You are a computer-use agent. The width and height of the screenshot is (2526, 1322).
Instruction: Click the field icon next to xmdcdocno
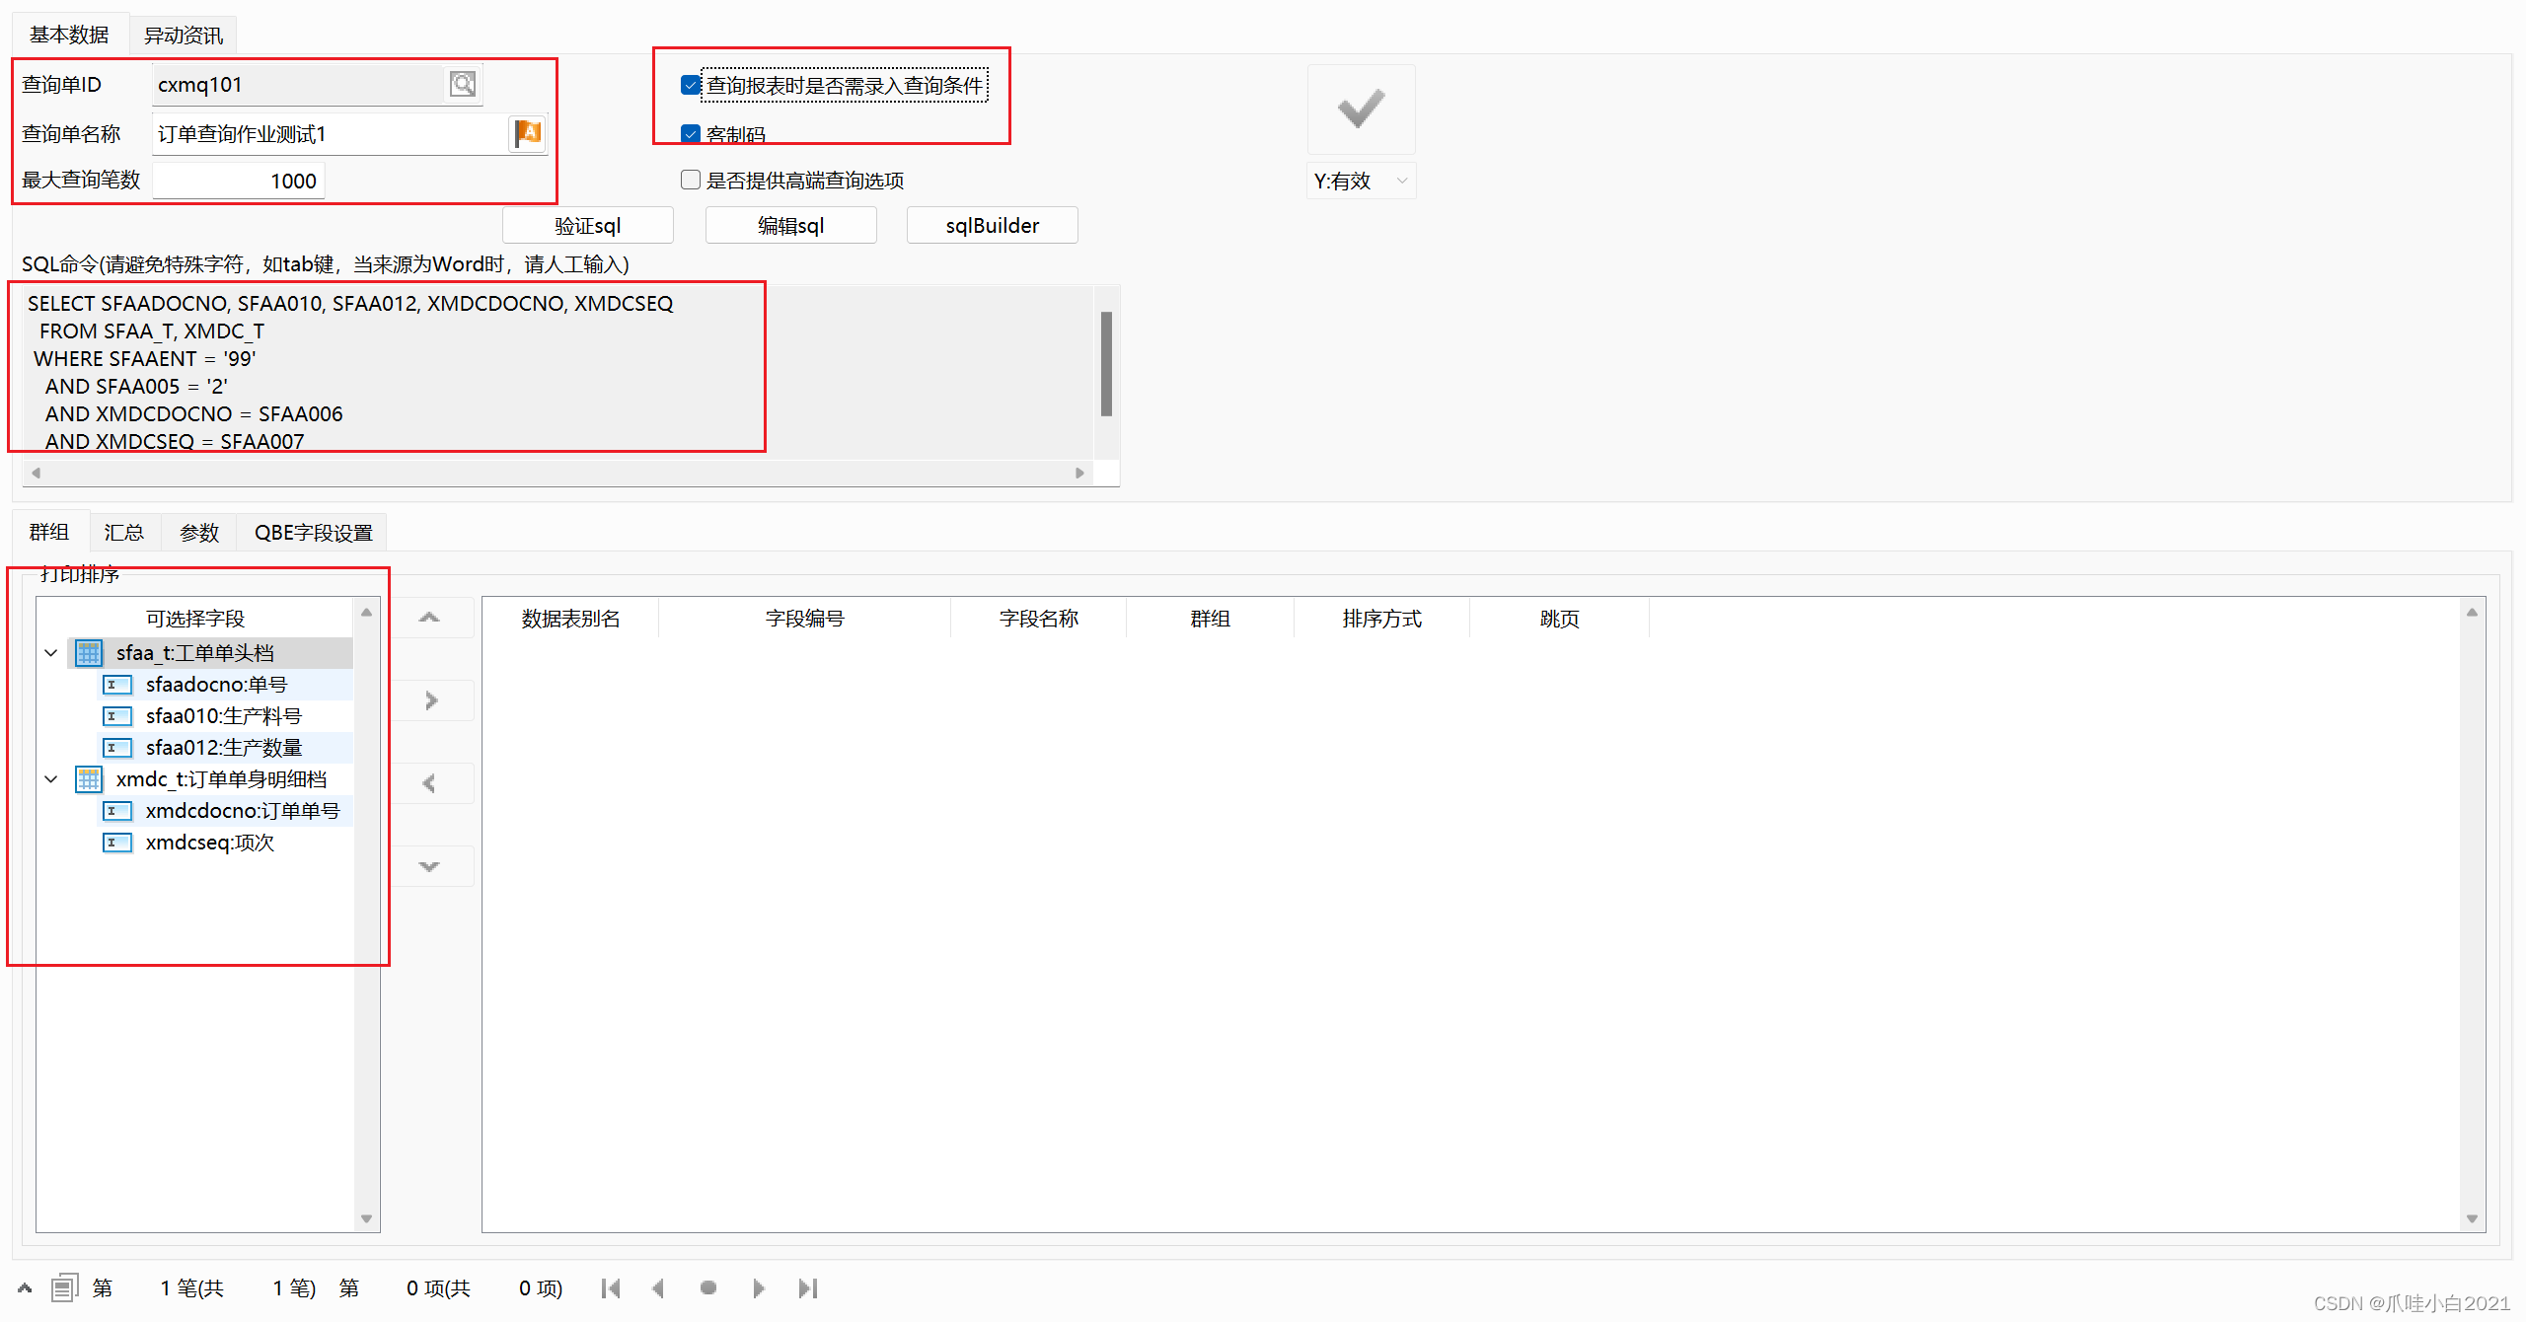[116, 811]
